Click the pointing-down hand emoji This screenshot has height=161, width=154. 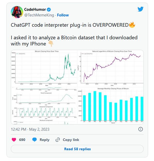coord(51,44)
